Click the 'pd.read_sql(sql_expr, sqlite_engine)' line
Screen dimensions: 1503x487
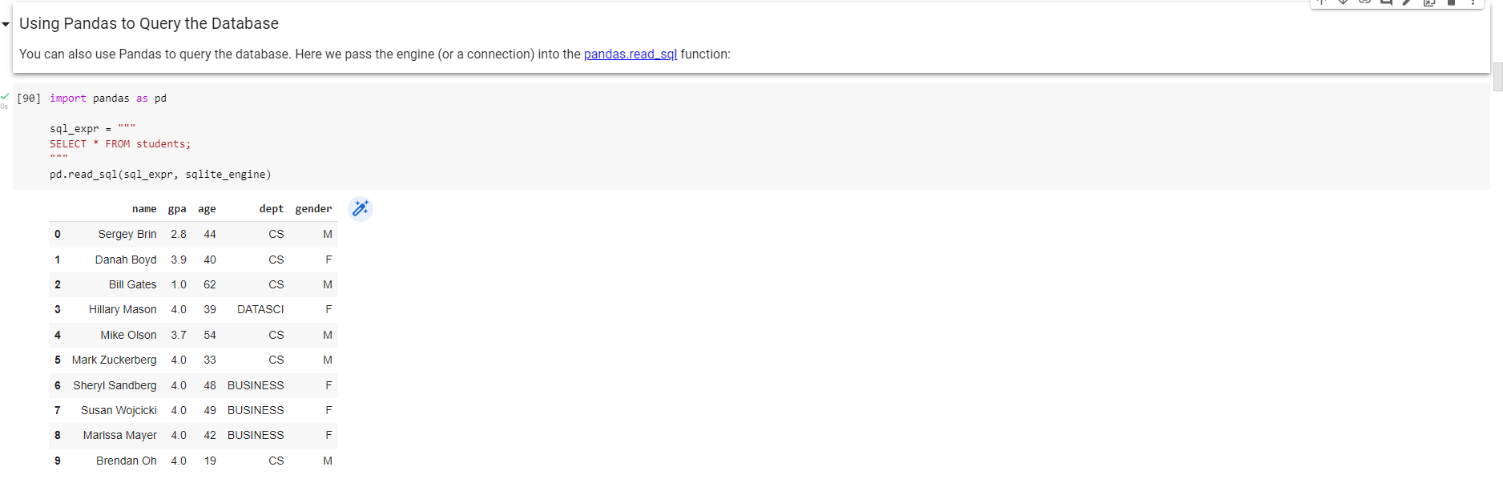point(160,175)
